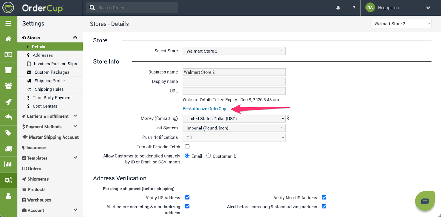441x217 pixels.
Task: Open the user profile icon in sidebar
Action: (8, 196)
